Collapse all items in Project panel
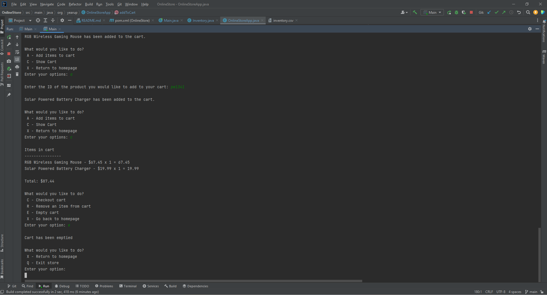The width and height of the screenshot is (547, 295). (x=53, y=21)
